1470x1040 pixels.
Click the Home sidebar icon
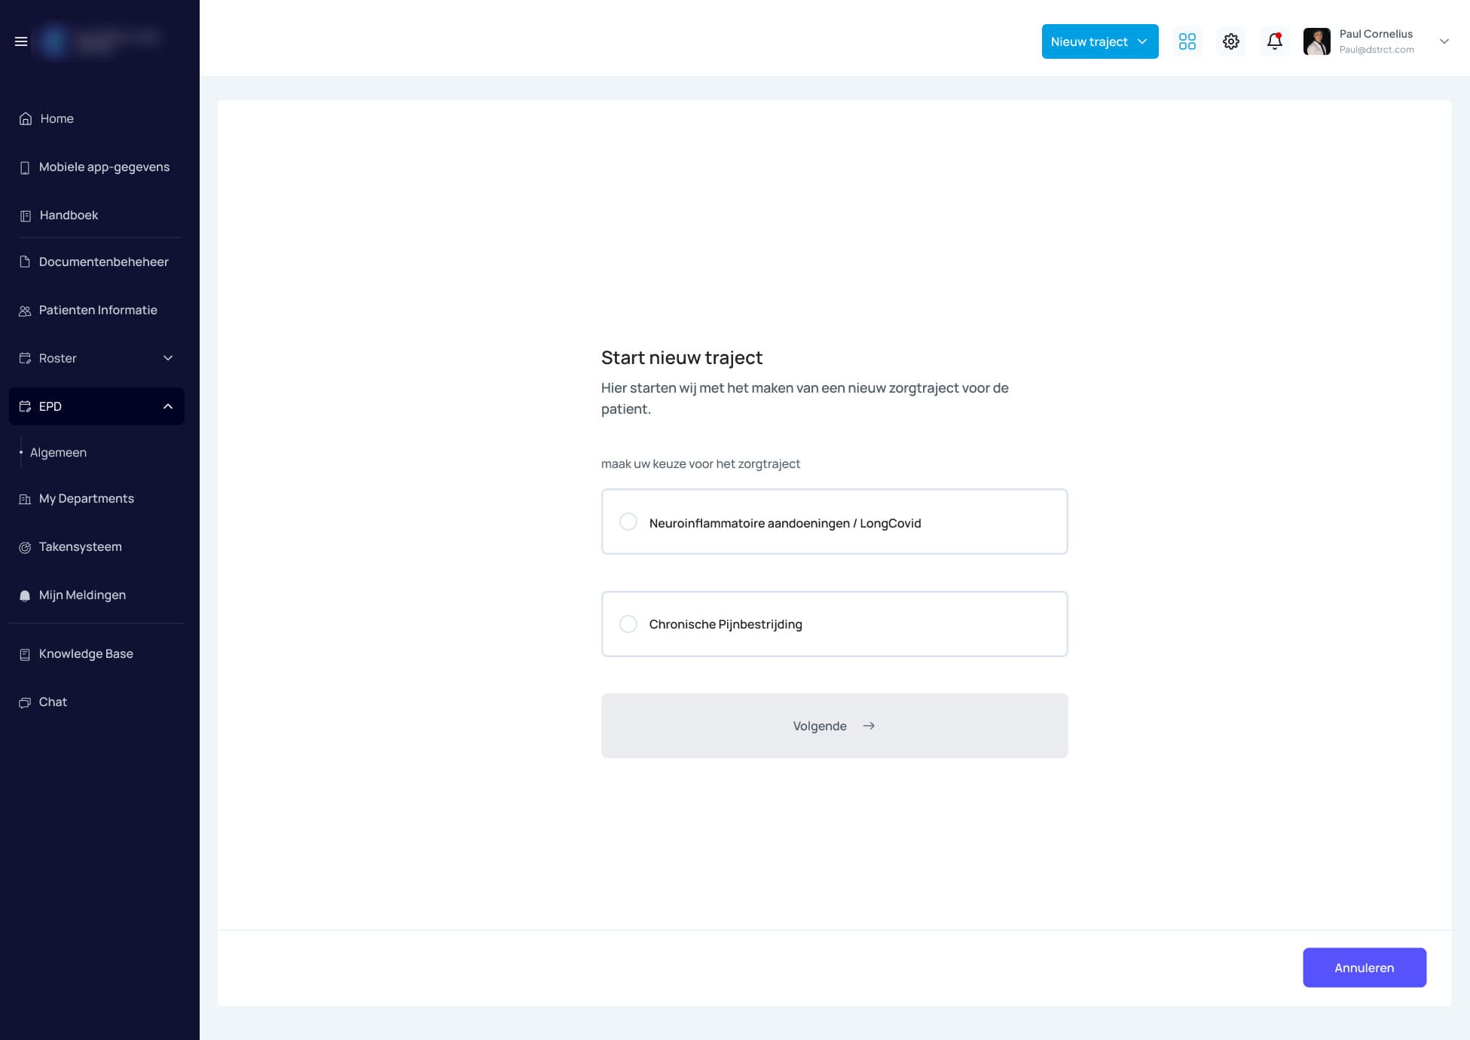(26, 119)
